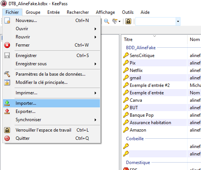Expand the Synchroniser submenu
The height and width of the screenshot is (170, 201).
(x=95, y=120)
